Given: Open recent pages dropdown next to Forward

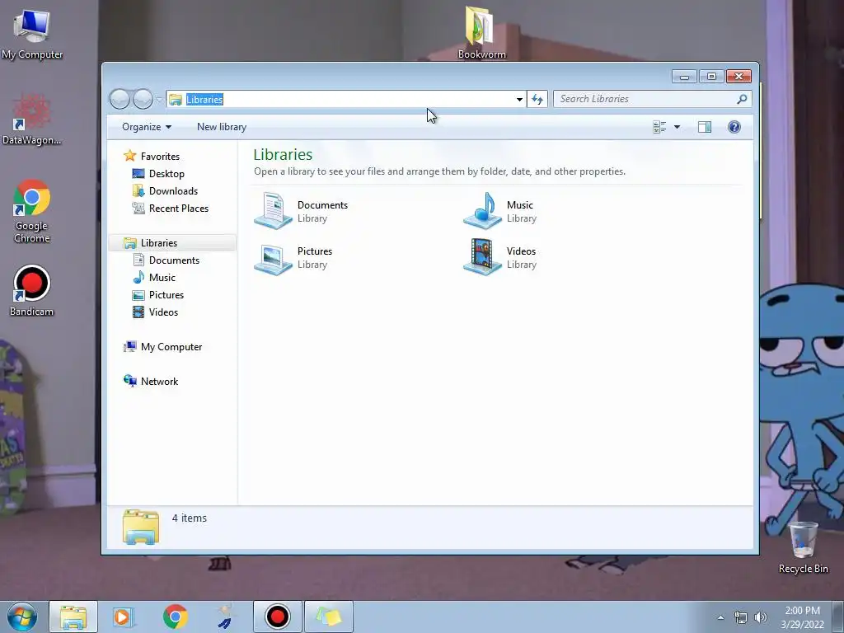Looking at the screenshot, I should [x=159, y=100].
